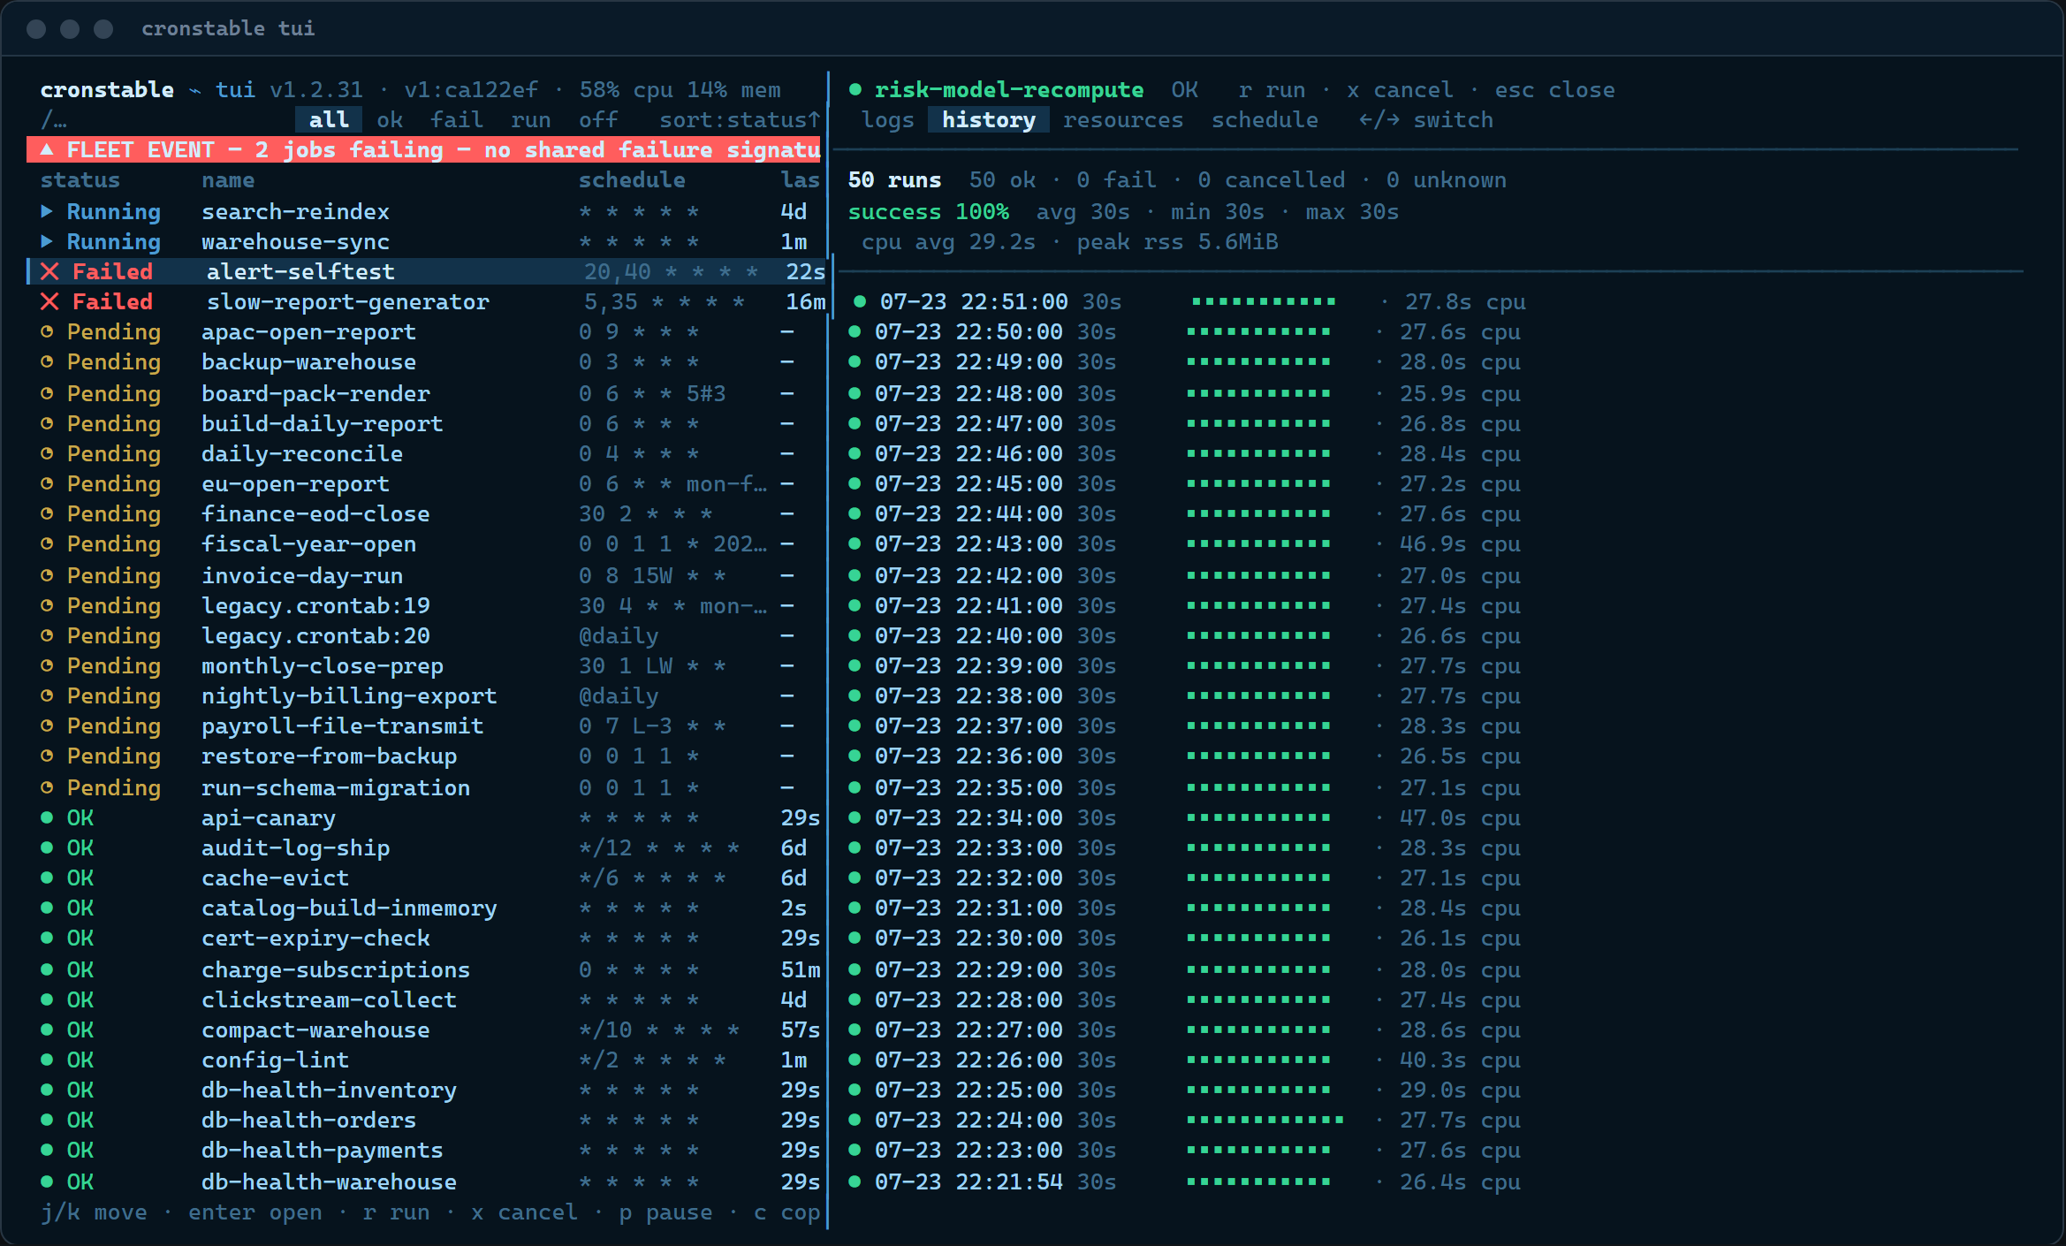
Task: Click the 'v1:ca122ef' build hash
Action: coord(471,89)
